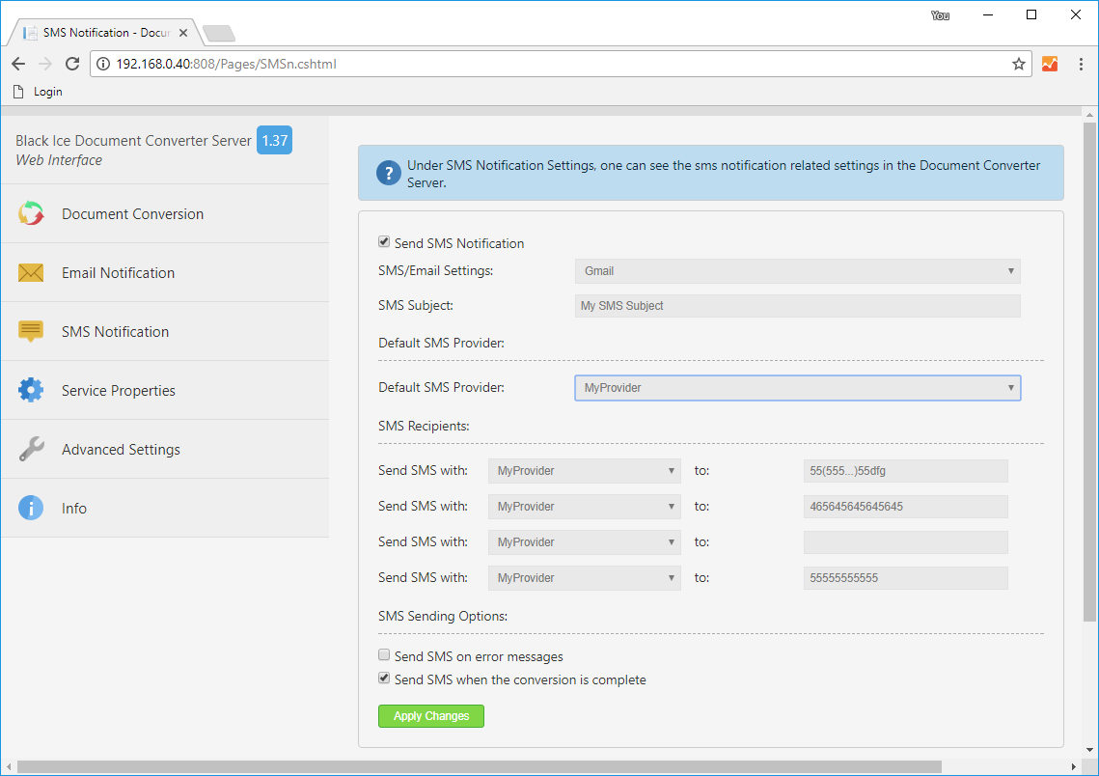This screenshot has height=776, width=1099.
Task: Click the Advanced Settings wrench icon
Action: coord(31,449)
